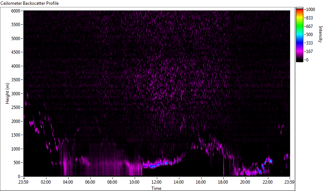Click the 10:00 time axis label

[134, 182]
